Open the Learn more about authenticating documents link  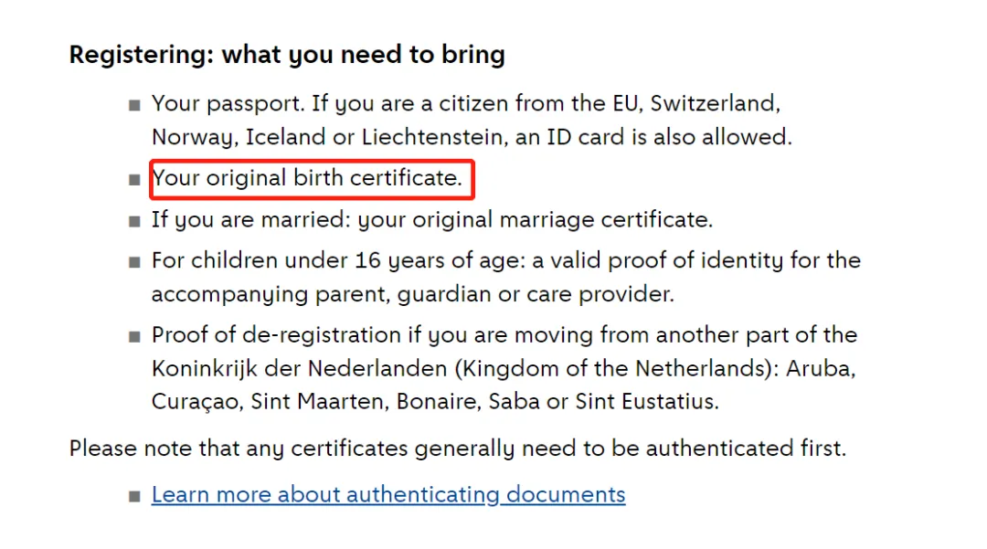[388, 495]
